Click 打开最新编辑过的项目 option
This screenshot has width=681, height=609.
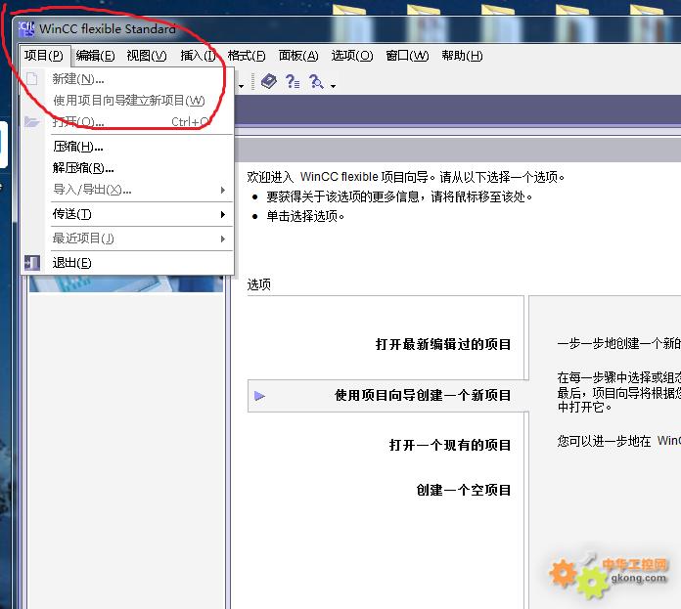[443, 344]
